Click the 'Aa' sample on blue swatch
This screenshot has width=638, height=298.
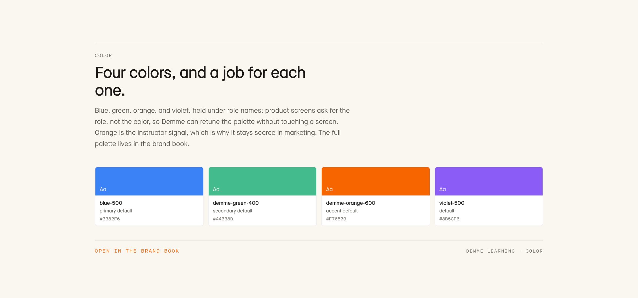(x=103, y=189)
